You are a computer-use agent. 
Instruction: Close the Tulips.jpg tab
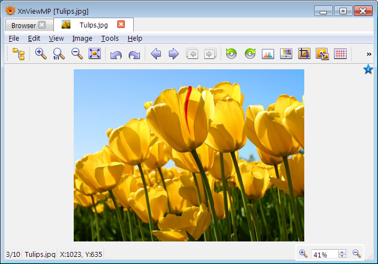click(121, 25)
